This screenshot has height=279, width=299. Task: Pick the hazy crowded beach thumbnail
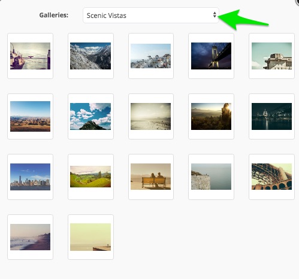(151, 116)
